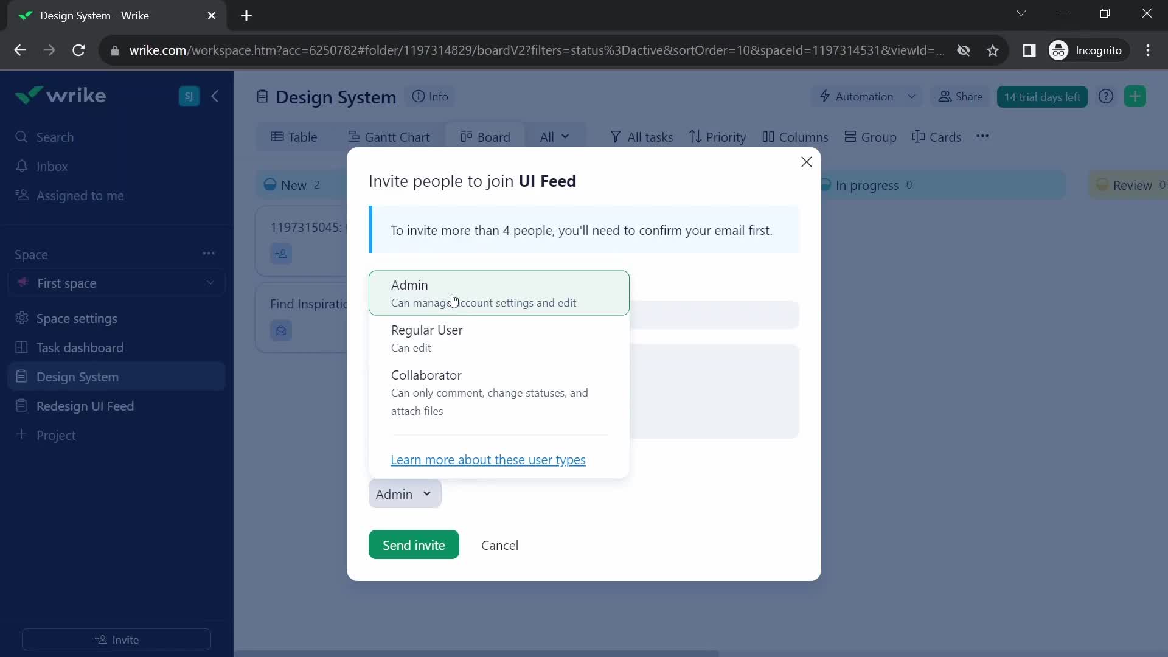Switch to the Gantt Chart tab
Image resolution: width=1168 pixels, height=657 pixels.
pos(389,137)
